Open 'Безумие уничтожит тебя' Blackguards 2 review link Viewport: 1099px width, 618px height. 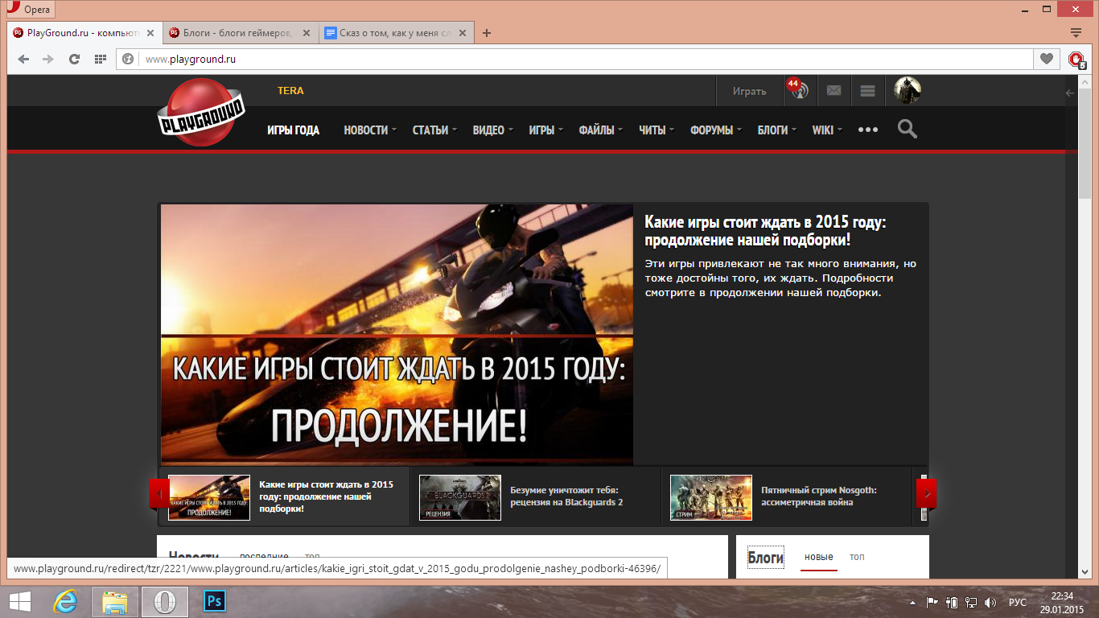tap(566, 496)
